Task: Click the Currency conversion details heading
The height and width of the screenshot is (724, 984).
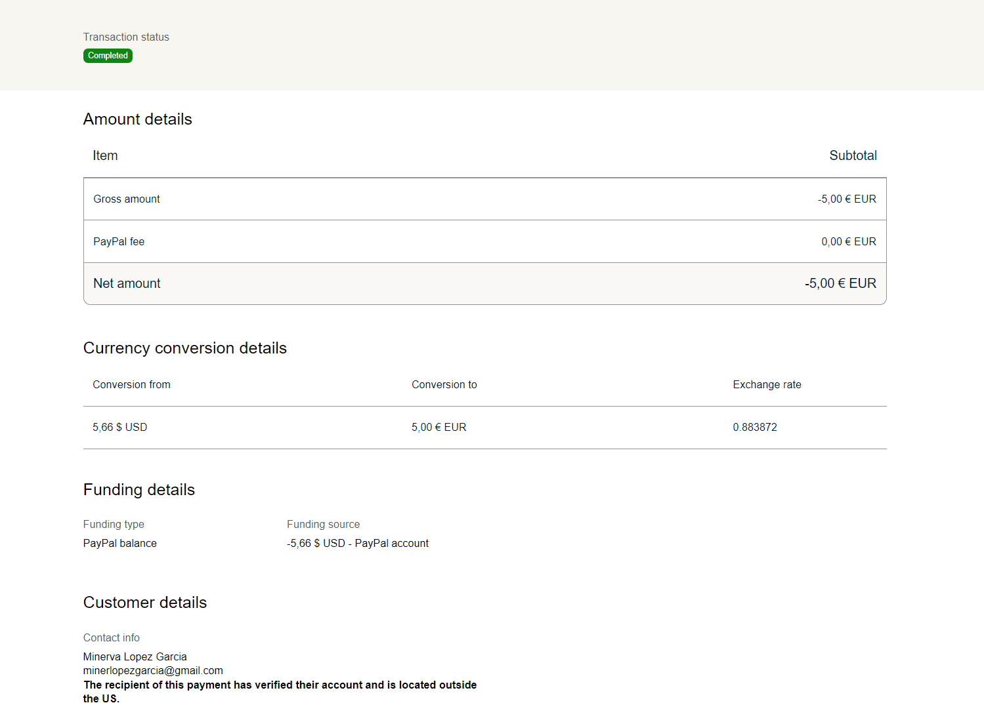Action: 184,348
